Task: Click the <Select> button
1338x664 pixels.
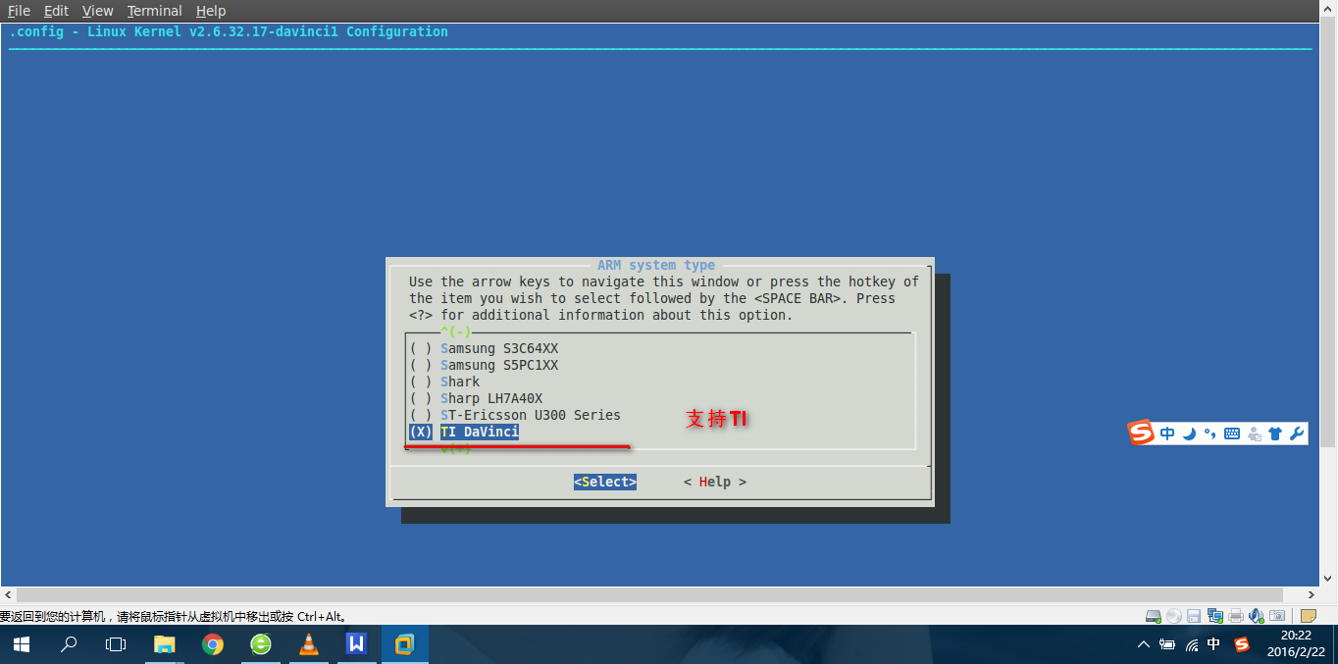Action: (x=605, y=482)
